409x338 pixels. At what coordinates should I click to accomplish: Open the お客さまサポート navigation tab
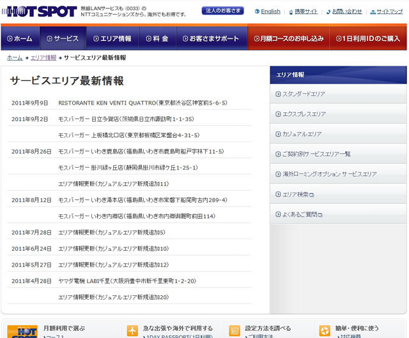212,38
